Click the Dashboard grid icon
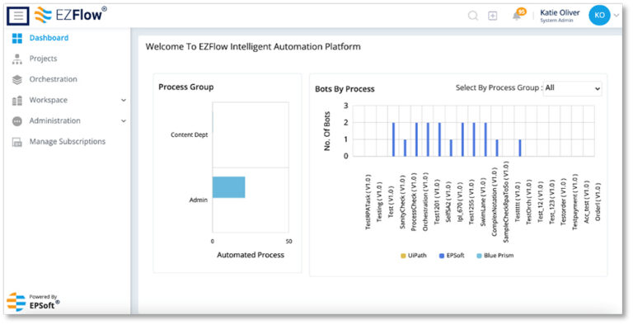Image resolution: width=633 pixels, height=325 pixels. pyautogui.click(x=17, y=39)
